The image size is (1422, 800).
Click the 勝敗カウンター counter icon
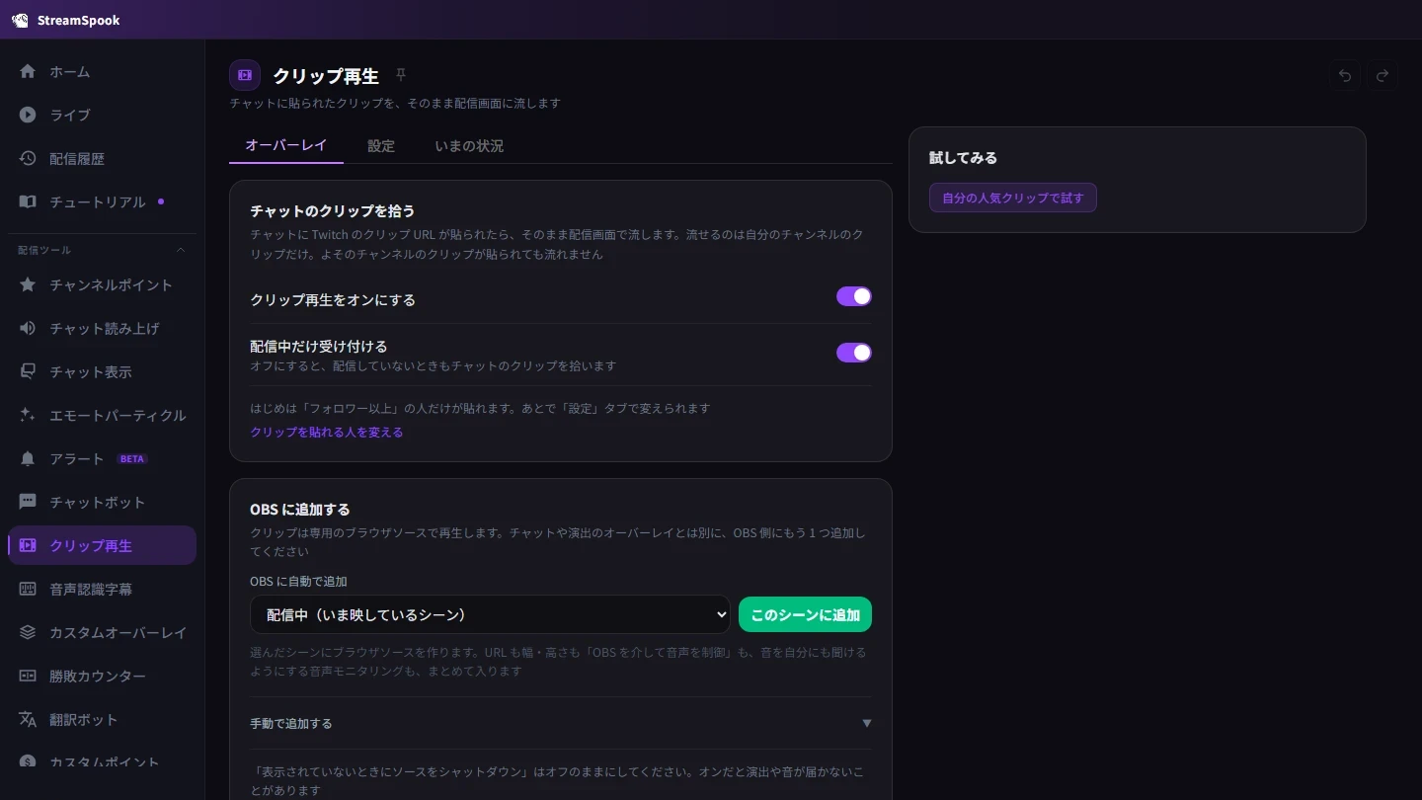(28, 676)
